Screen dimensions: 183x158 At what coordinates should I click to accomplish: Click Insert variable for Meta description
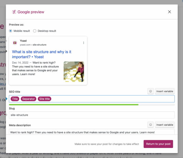165,125
